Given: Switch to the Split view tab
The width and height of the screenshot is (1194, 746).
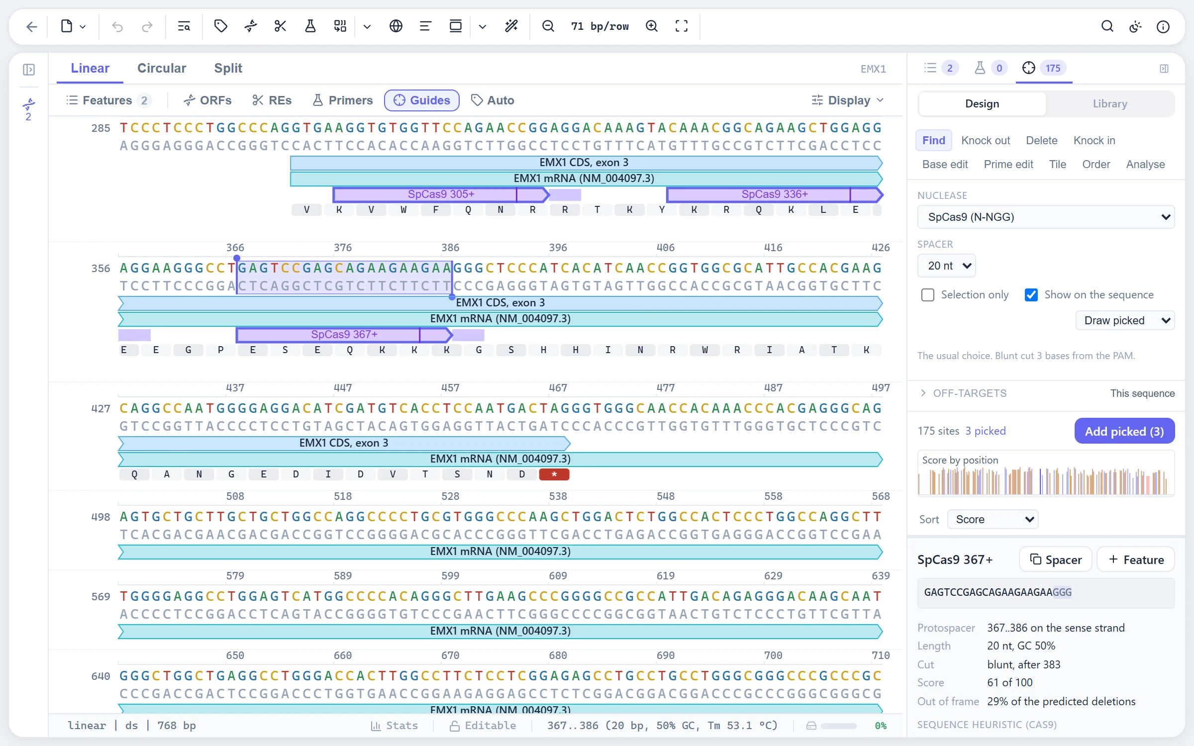Looking at the screenshot, I should tap(228, 68).
